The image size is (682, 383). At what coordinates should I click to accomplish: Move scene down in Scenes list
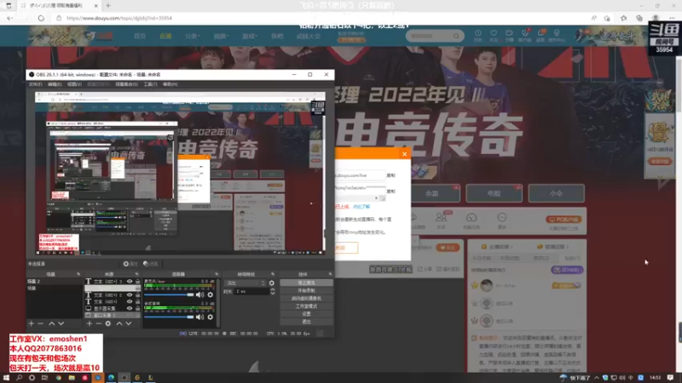[x=61, y=323]
